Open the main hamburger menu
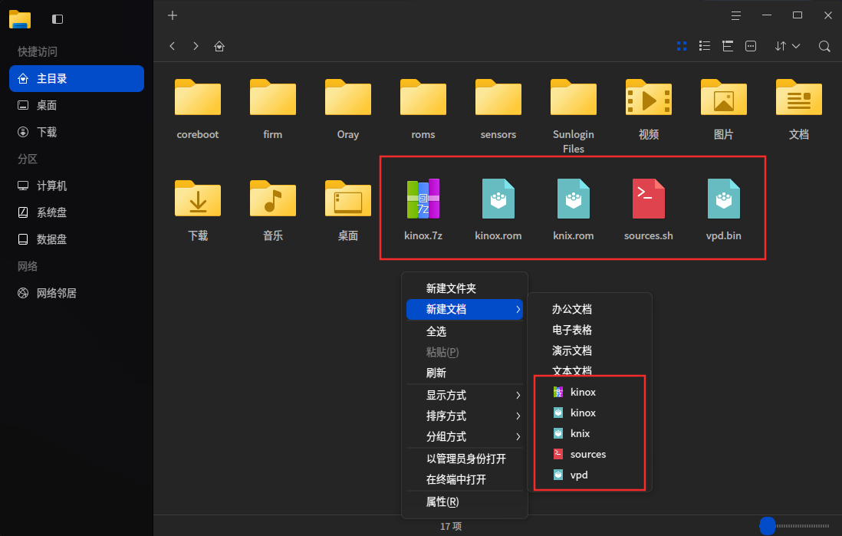The image size is (842, 536). coord(735,15)
